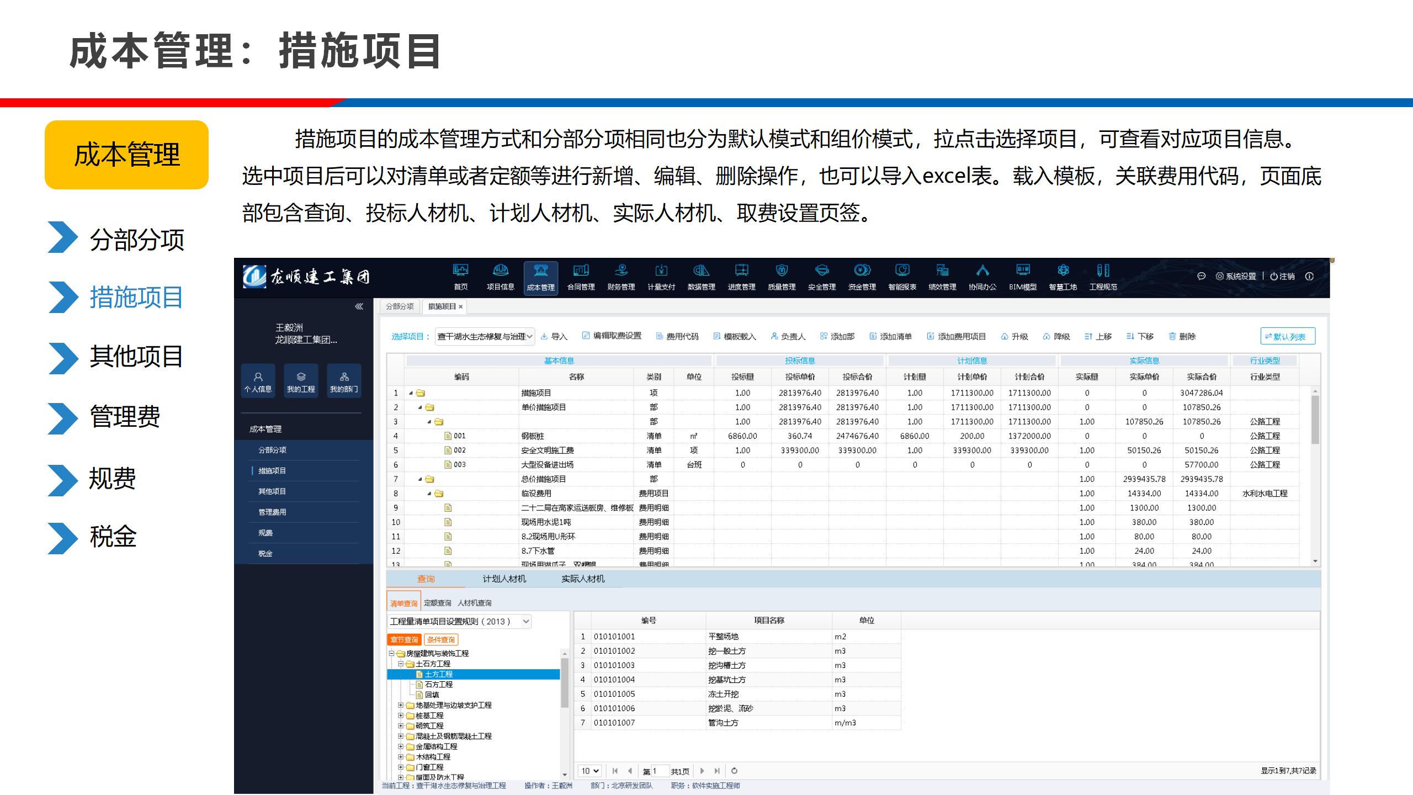Open 质量管理 module icon

[x=782, y=278]
